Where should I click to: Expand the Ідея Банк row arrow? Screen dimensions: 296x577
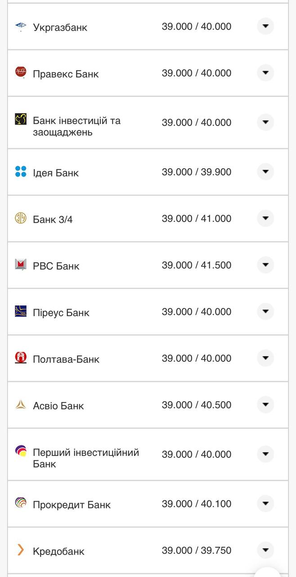265,172
